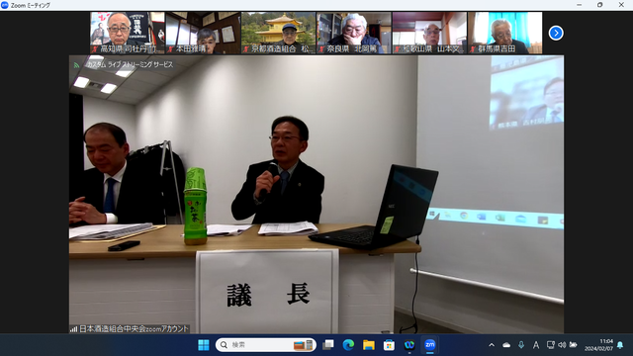Select the 京都酒造組合 participant video thumbnail
The width and height of the screenshot is (633, 356).
(279, 33)
